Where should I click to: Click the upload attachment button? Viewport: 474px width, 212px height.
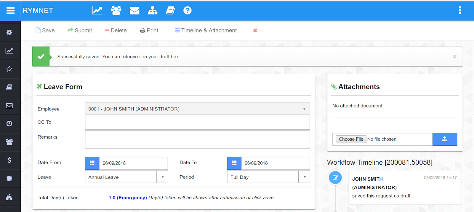(444, 139)
